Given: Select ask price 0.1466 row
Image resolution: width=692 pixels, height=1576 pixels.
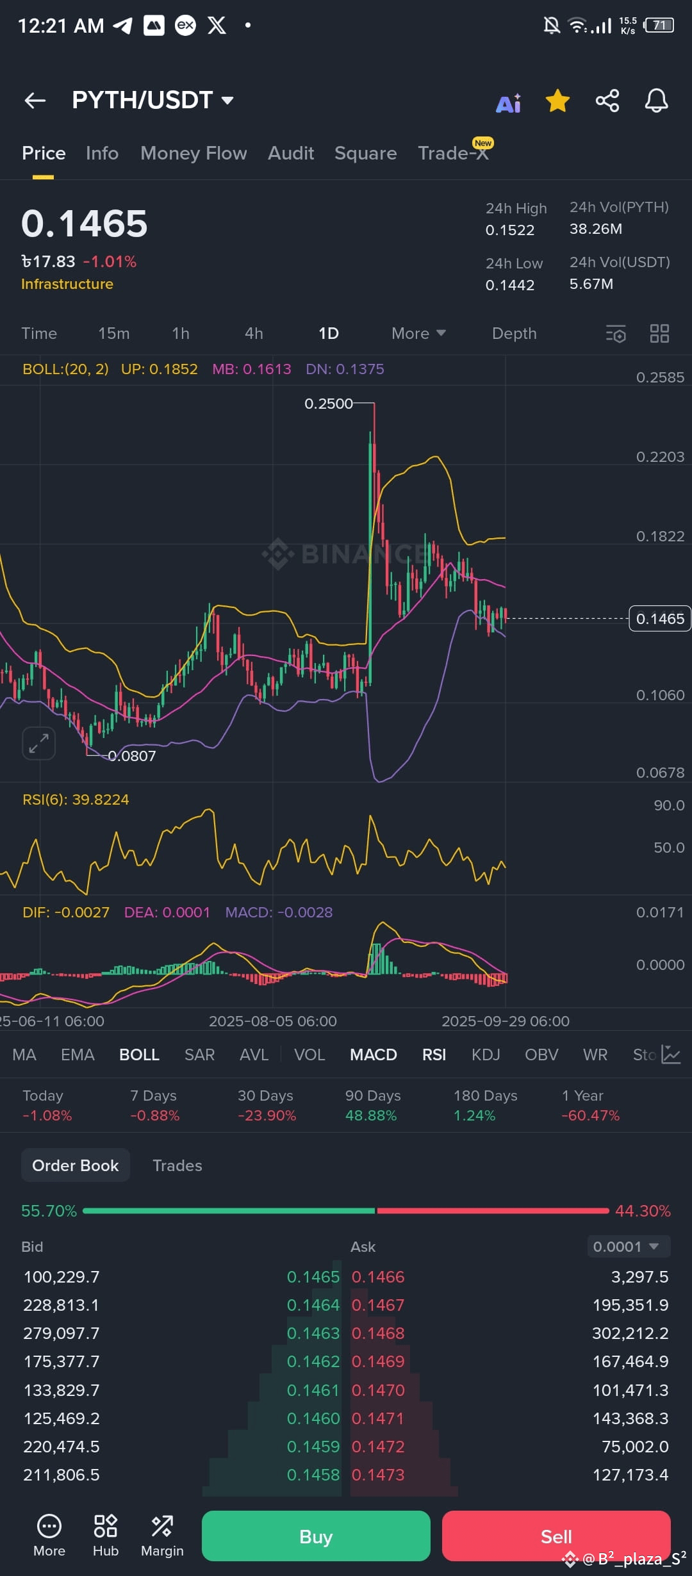Looking at the screenshot, I should pyautogui.click(x=510, y=1277).
